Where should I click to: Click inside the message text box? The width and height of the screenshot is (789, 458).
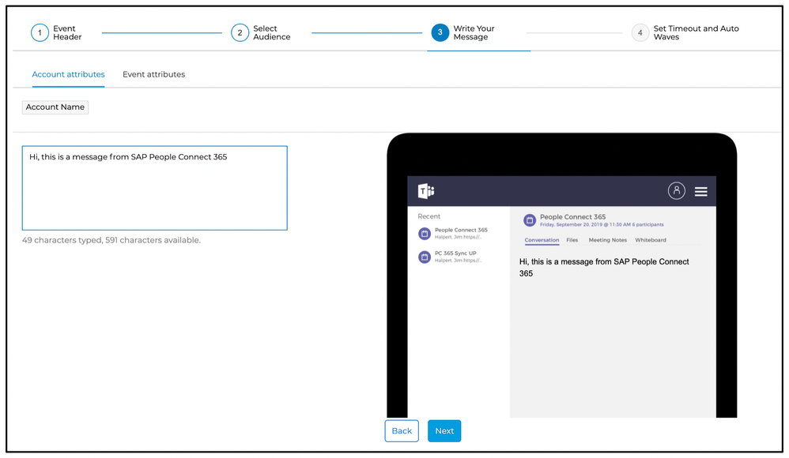coord(154,188)
